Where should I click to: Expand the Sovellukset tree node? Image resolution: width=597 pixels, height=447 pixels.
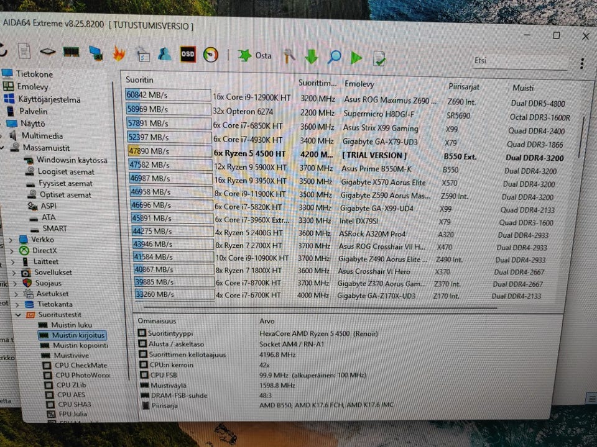14,273
